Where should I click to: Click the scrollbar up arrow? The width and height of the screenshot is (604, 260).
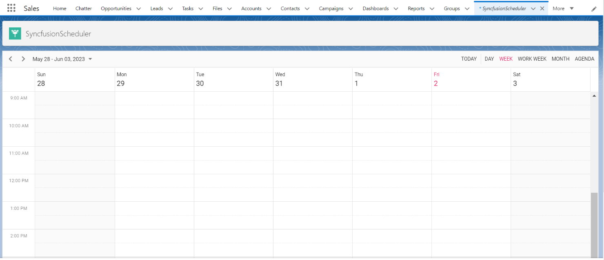tap(594, 95)
